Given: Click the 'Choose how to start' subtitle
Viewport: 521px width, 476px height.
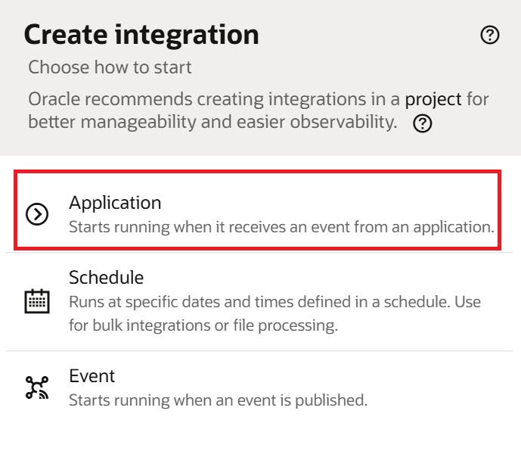Looking at the screenshot, I should (x=110, y=67).
